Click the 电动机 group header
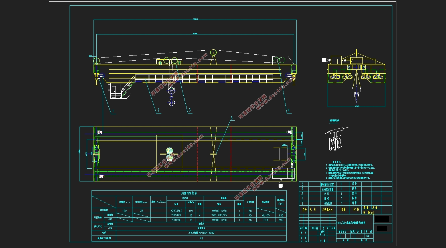Viewport: 446px width, 248px height. [x=185, y=198]
